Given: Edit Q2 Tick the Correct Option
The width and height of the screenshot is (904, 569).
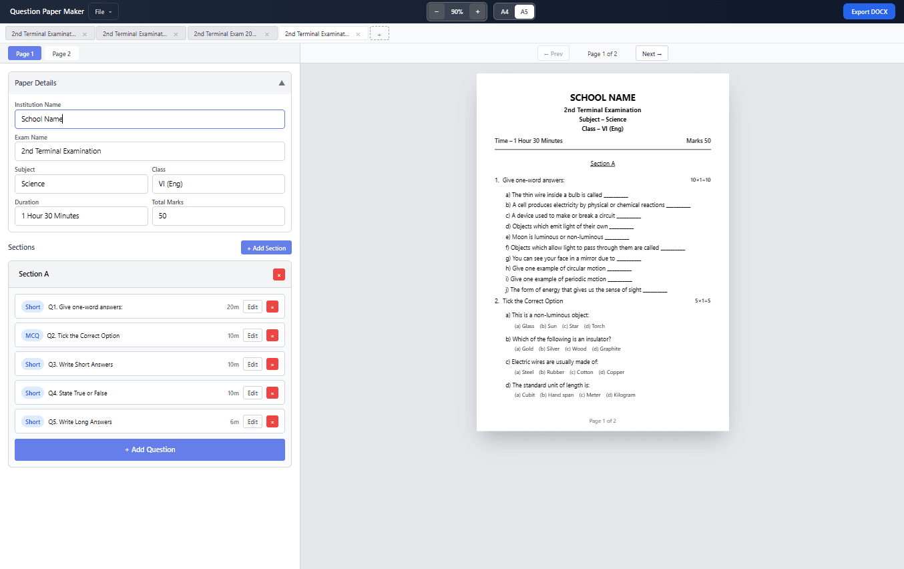Looking at the screenshot, I should click(x=252, y=336).
